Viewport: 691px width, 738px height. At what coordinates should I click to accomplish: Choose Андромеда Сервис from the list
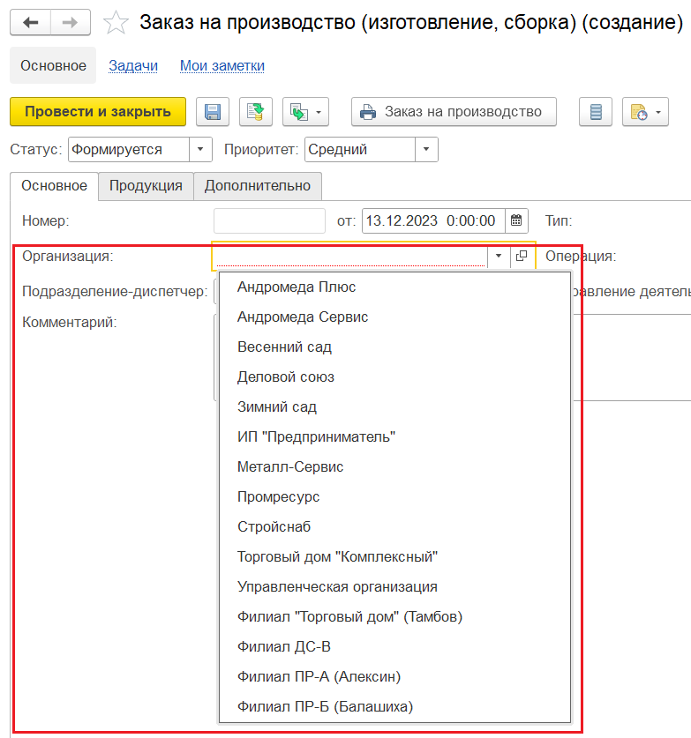pos(394,317)
